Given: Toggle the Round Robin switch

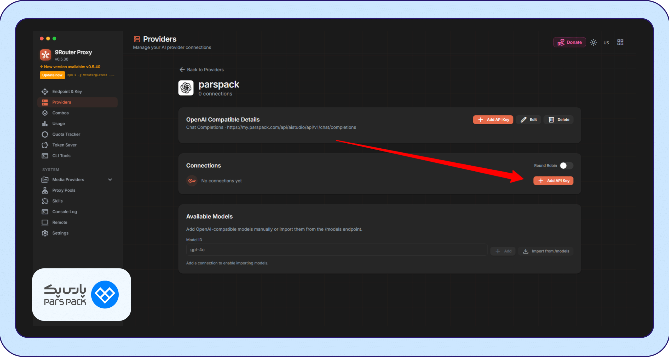Looking at the screenshot, I should point(566,166).
